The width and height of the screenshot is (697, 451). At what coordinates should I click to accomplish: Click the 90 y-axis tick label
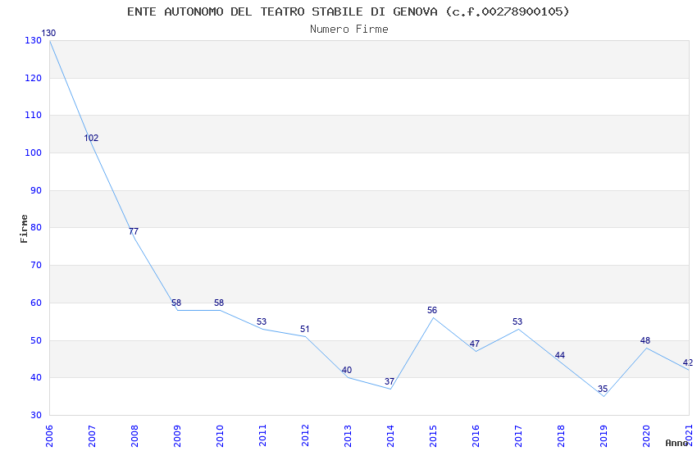pyautogui.click(x=36, y=190)
